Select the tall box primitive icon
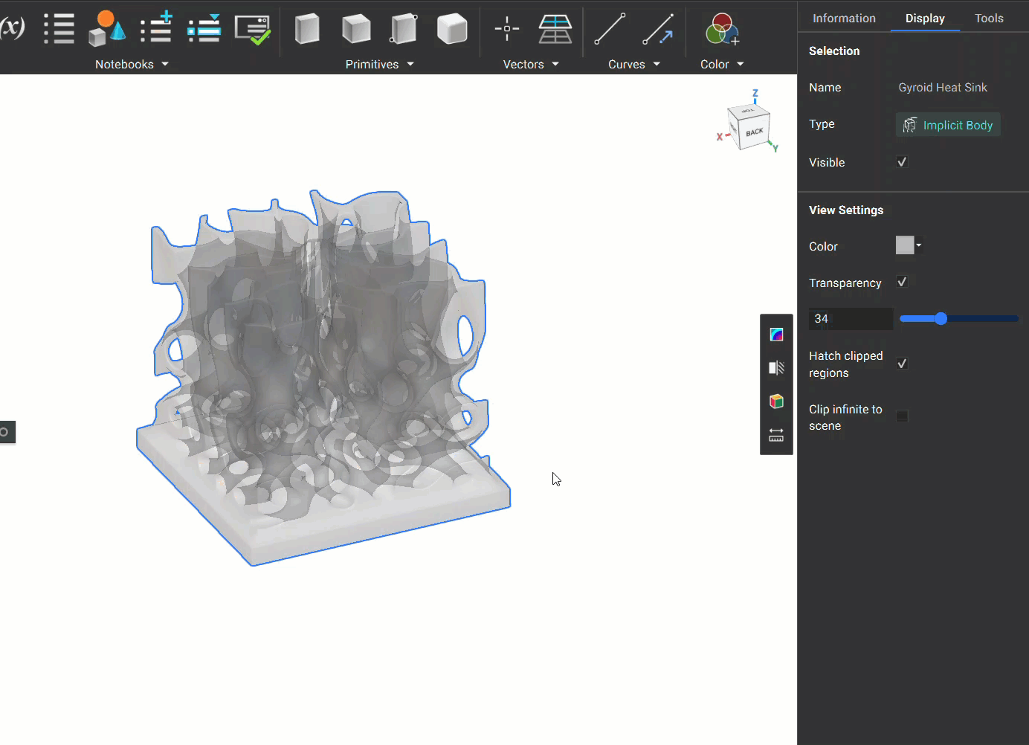This screenshot has height=745, width=1029. point(307,29)
